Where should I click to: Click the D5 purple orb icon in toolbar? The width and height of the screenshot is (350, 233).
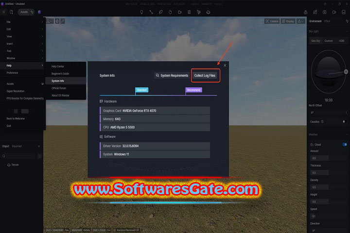tap(39, 12)
